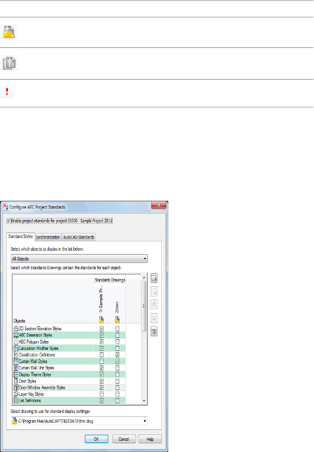Check trim column box for Door Styles

(117, 381)
